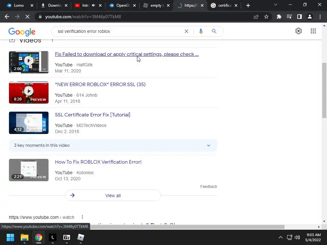Open Videos section three-dot options
This screenshot has height=245, width=327.
[52, 40]
